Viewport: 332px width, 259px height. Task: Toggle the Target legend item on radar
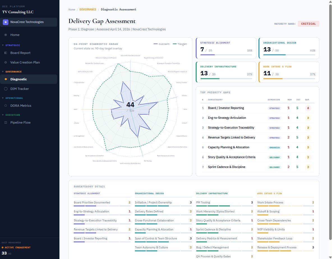[x=180, y=44]
